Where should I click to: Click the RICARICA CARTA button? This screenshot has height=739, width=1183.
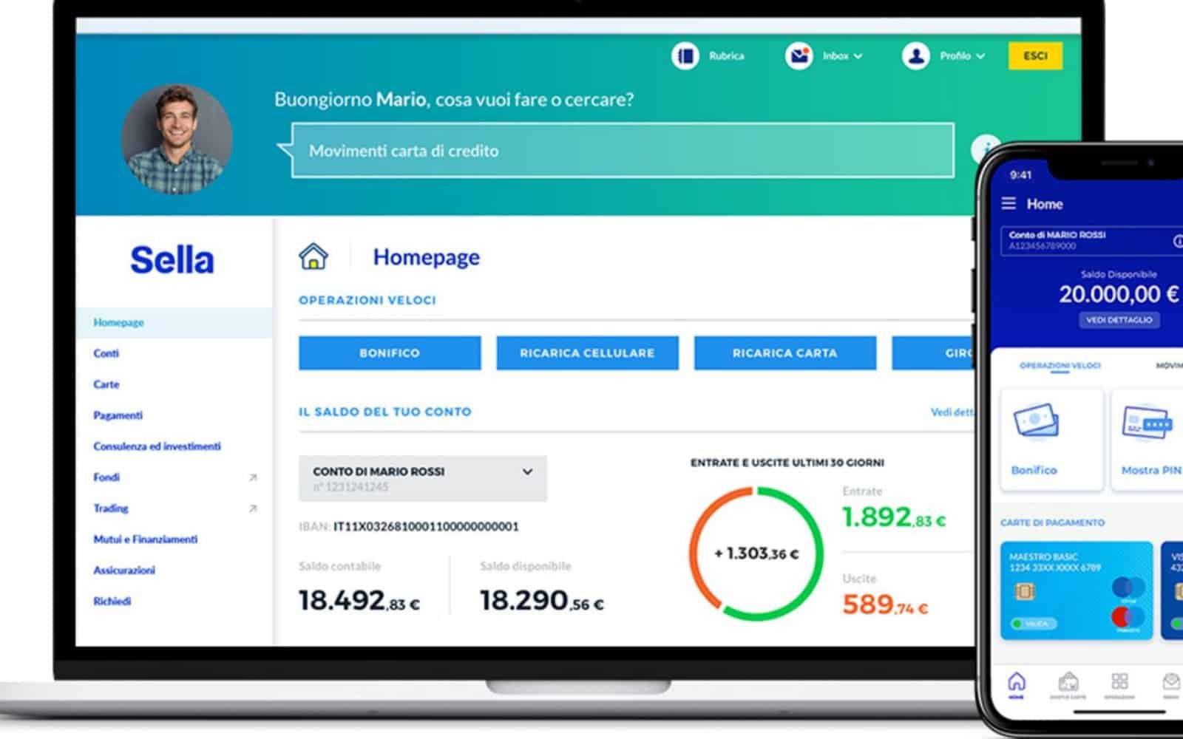[x=784, y=353]
